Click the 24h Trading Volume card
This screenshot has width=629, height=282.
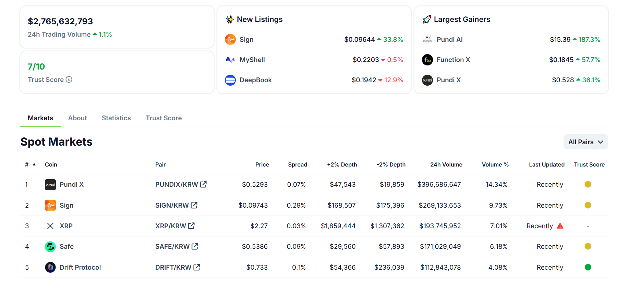(x=117, y=27)
